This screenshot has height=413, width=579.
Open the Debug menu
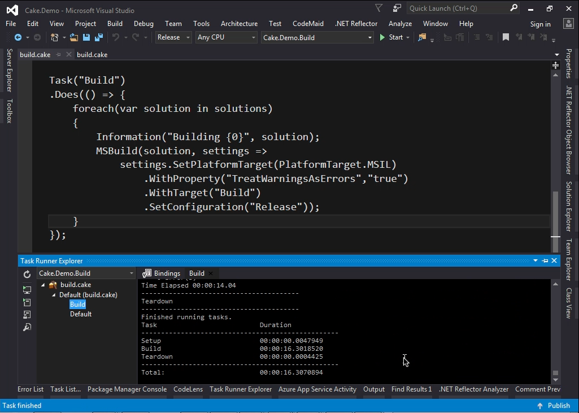click(x=143, y=24)
